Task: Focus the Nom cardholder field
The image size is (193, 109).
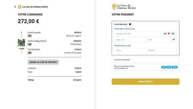Action: [x=130, y=50]
